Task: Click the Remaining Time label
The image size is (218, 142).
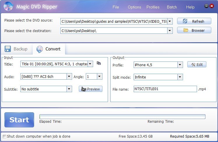Action: 161,121
